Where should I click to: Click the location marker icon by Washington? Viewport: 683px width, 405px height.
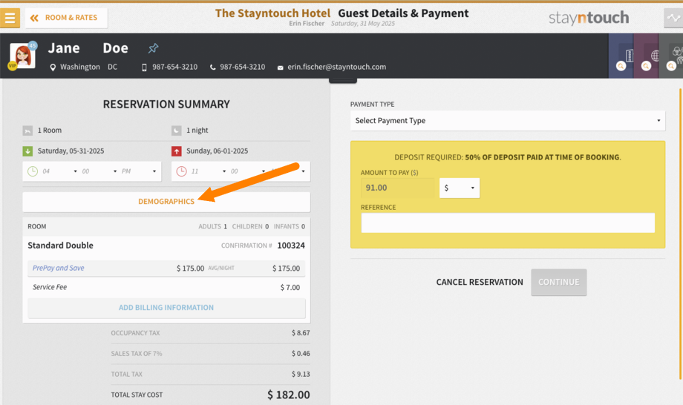click(53, 67)
